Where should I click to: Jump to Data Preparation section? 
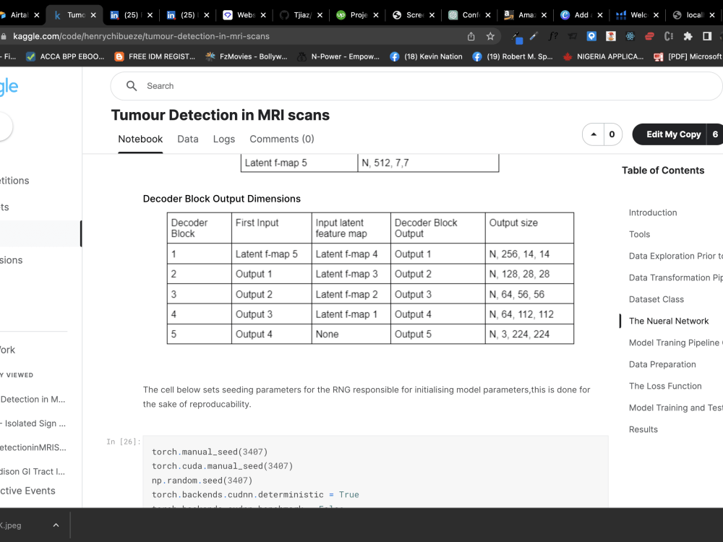[x=662, y=364]
